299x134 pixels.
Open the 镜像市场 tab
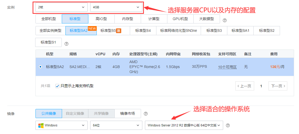point(127,113)
